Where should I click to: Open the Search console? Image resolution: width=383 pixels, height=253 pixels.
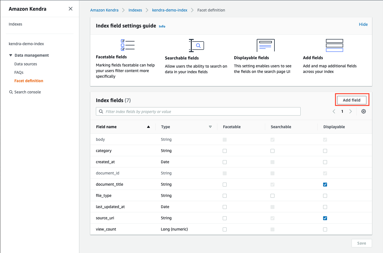28,92
